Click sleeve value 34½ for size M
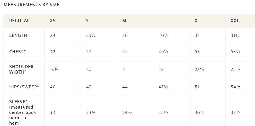This screenshot has height=126, width=255. (127, 112)
